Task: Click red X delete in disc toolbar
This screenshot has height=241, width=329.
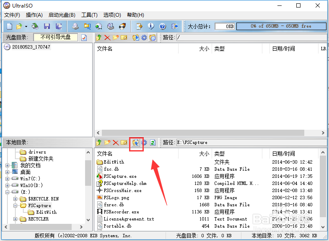Action: [107, 38]
